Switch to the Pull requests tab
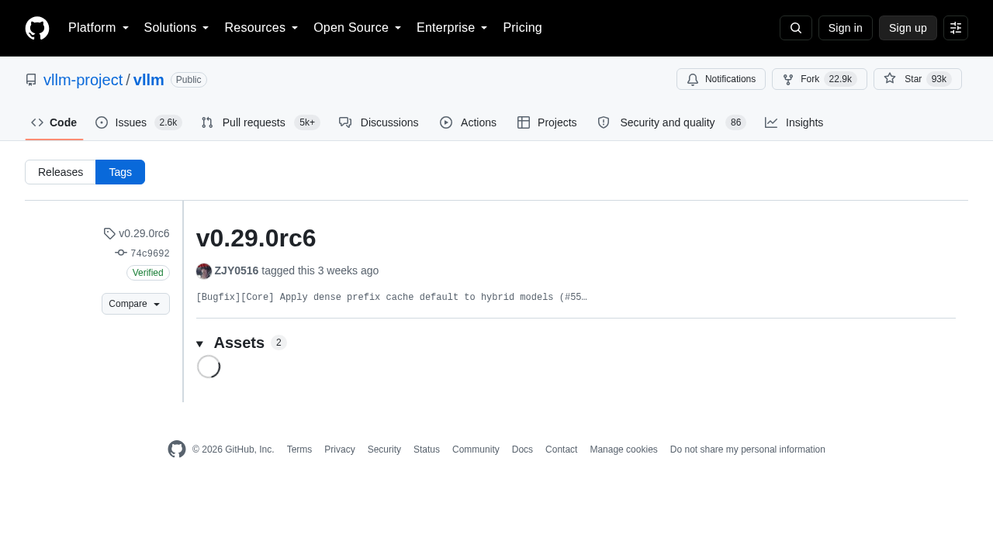This screenshot has width=993, height=558. pos(260,122)
